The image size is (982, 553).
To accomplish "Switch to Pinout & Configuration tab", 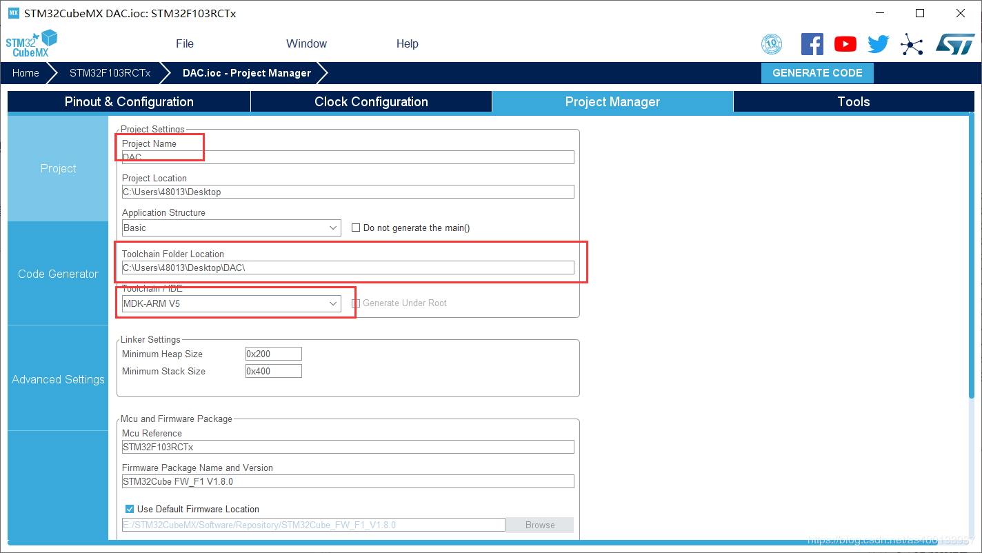I will pos(129,101).
